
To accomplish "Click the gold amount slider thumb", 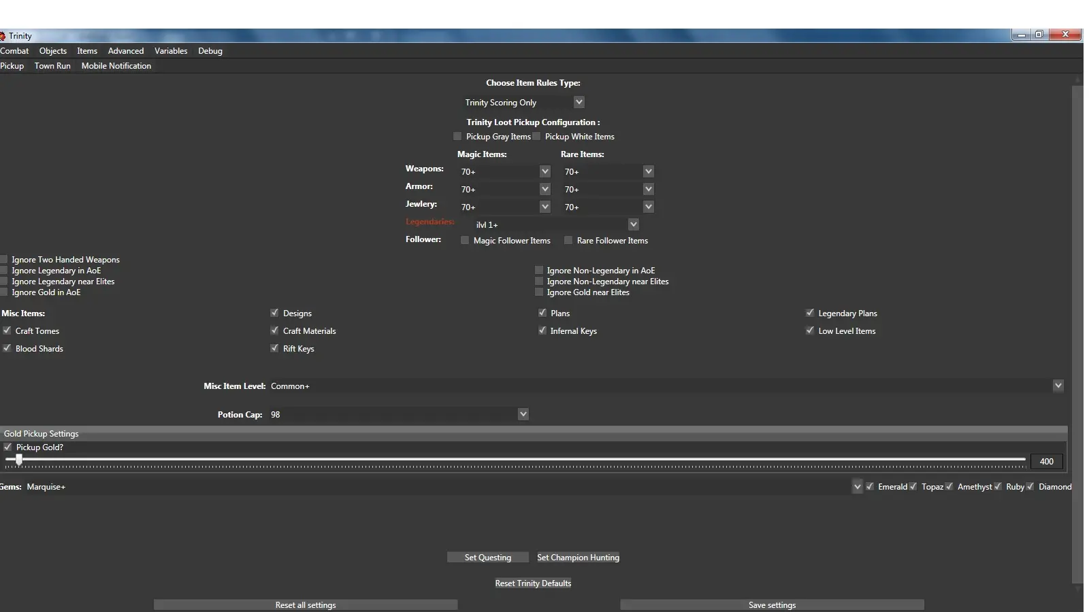I will pyautogui.click(x=19, y=460).
